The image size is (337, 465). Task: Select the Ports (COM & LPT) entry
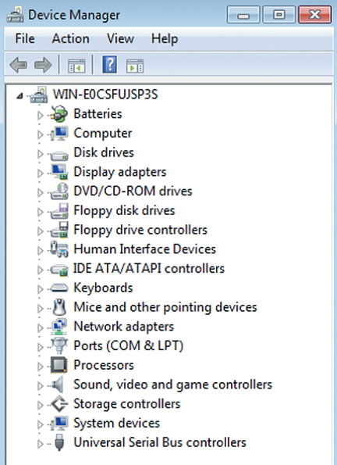pos(129,345)
